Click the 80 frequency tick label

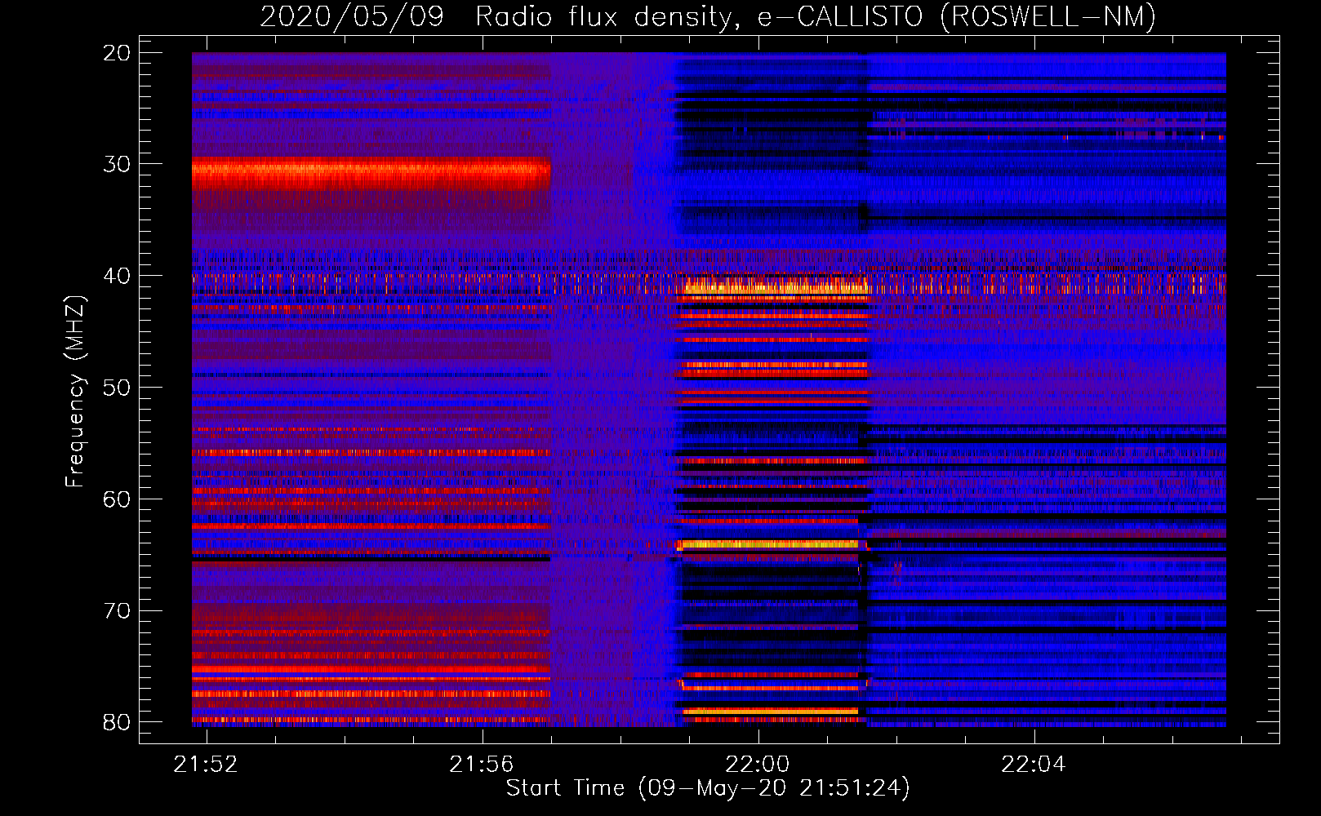coord(117,722)
